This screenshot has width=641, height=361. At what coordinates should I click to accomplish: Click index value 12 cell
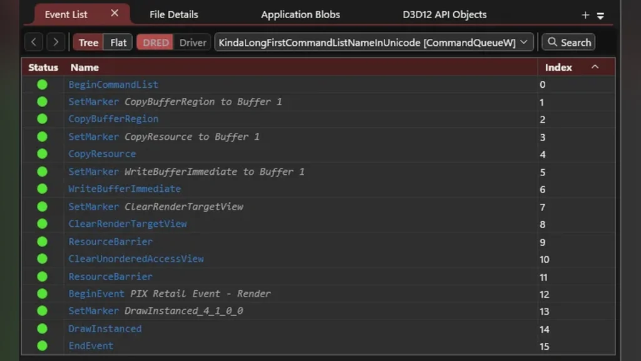[544, 295]
